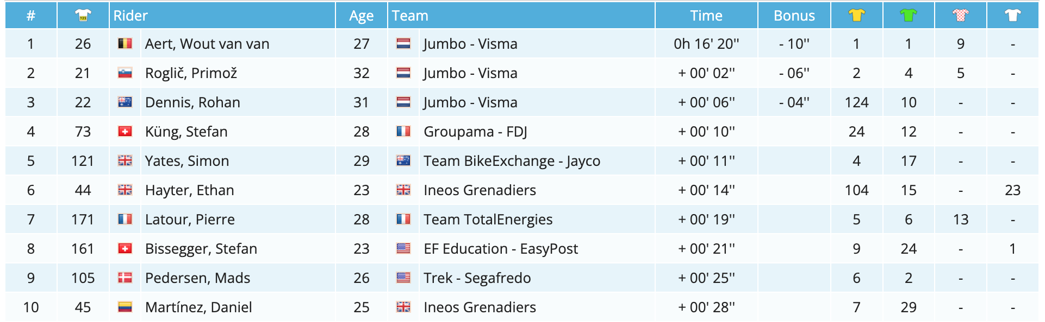Click Belgian flag beside Wout van Aert
This screenshot has height=322, width=1045.
pyautogui.click(x=125, y=44)
